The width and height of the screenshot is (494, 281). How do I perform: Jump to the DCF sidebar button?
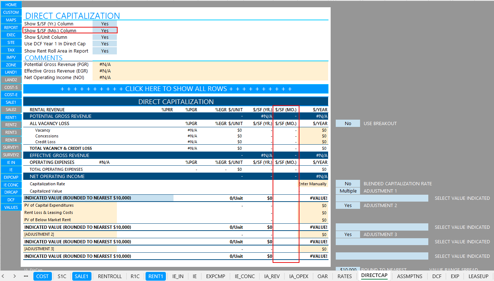tap(11, 200)
